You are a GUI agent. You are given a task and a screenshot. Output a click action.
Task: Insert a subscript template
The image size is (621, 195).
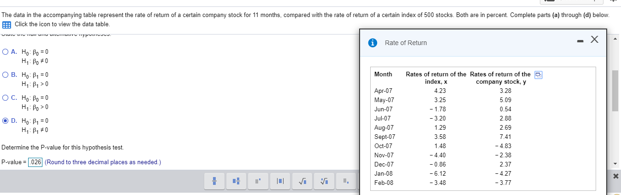pos(345,182)
